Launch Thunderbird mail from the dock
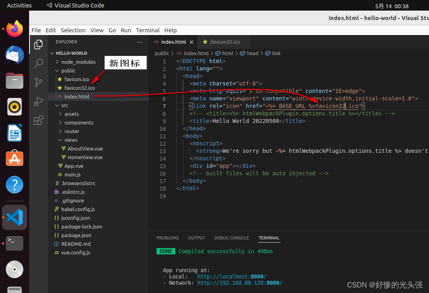The image size is (429, 293). pos(15,55)
